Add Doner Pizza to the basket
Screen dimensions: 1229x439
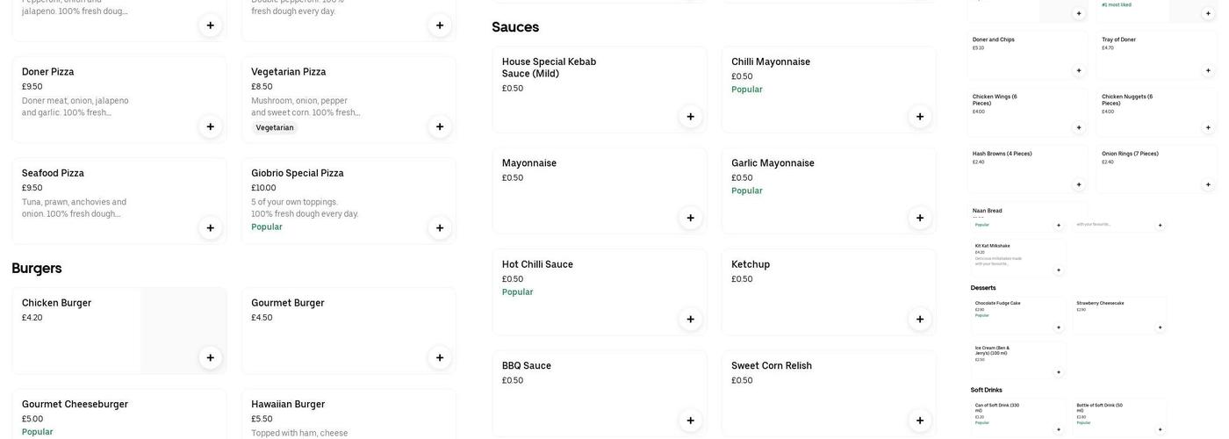tap(211, 126)
